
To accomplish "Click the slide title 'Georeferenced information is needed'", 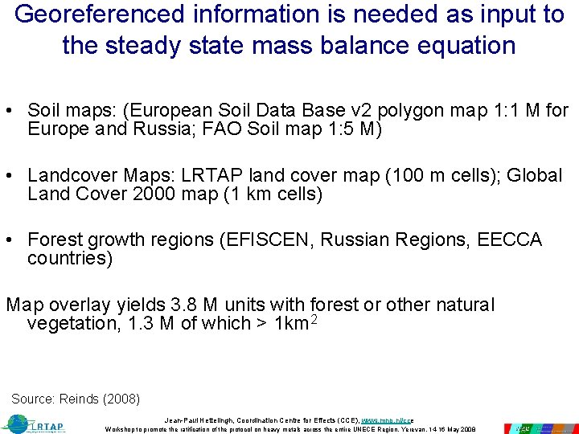I will point(289,14).
